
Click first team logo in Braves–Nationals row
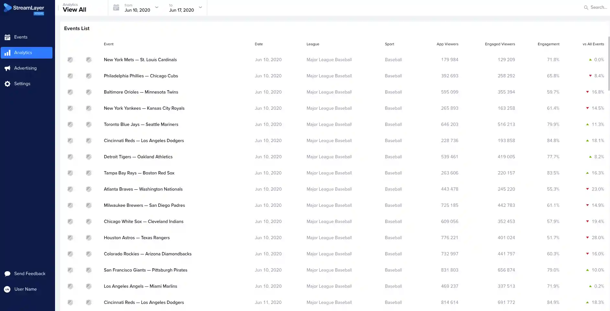point(70,189)
